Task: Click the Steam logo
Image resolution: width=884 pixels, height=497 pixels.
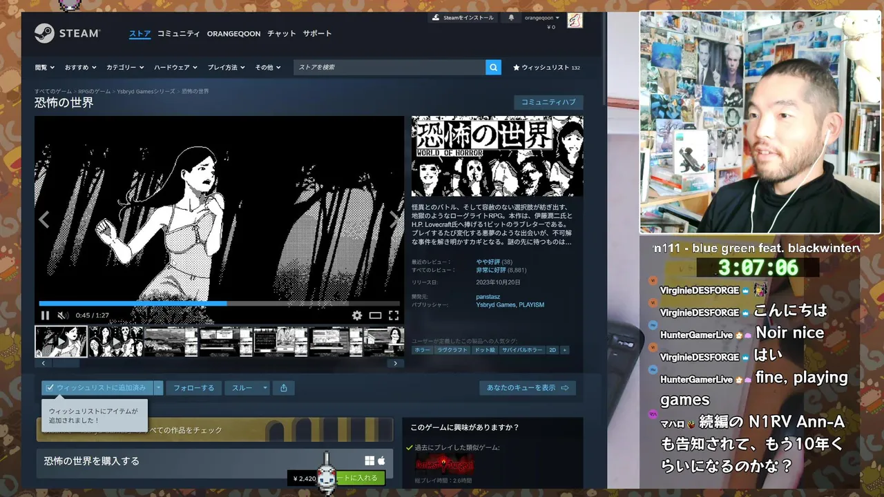Action: click(68, 33)
